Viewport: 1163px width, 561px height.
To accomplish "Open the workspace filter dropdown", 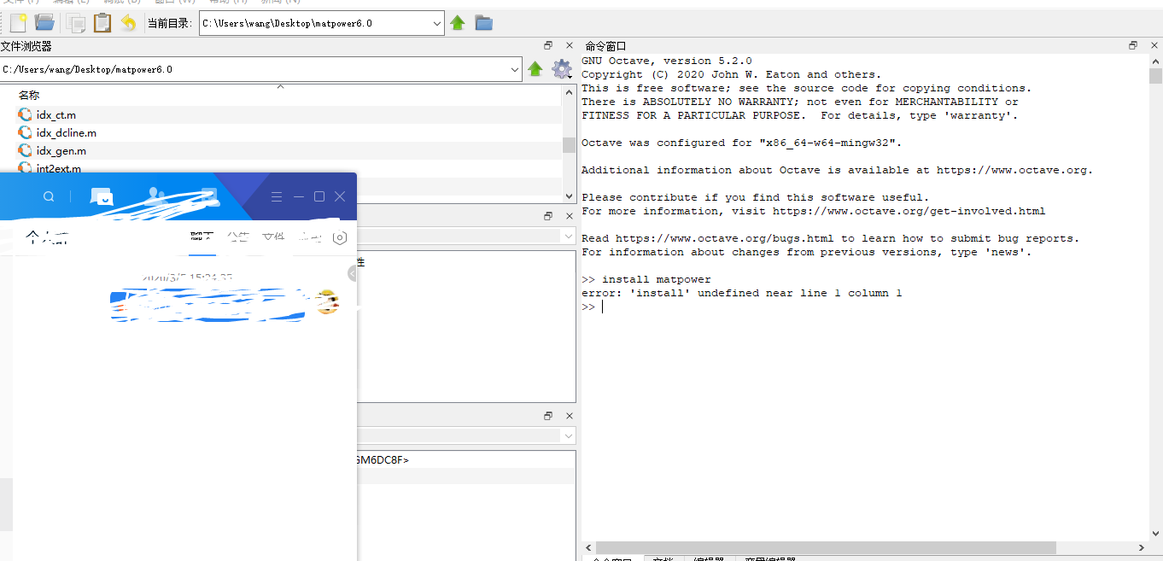I will tap(569, 236).
